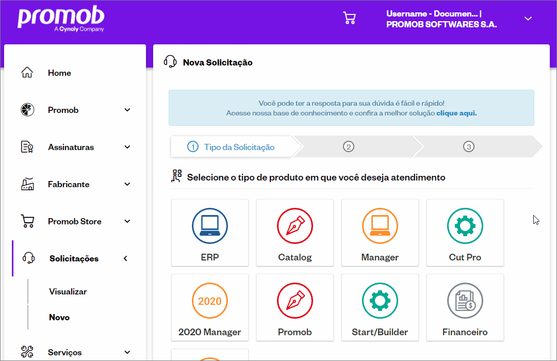Click the person icon beside 'Selecione o tipo'
The width and height of the screenshot is (557, 361).
(x=176, y=176)
